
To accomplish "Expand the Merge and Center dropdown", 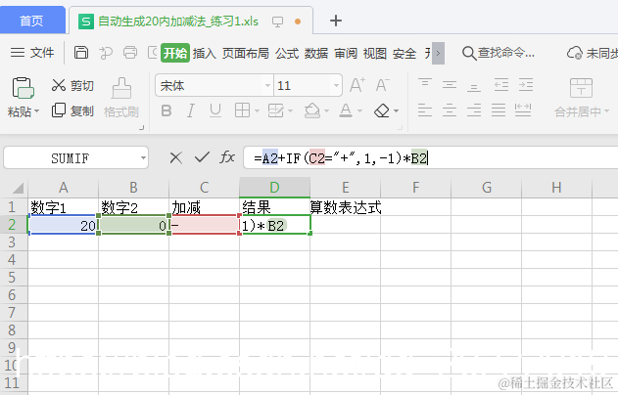I will click(x=606, y=111).
